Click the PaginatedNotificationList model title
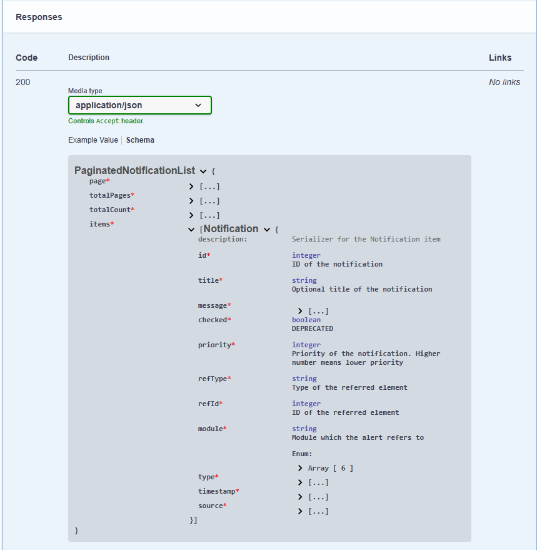Viewport: 537px width, 550px height. (x=134, y=170)
